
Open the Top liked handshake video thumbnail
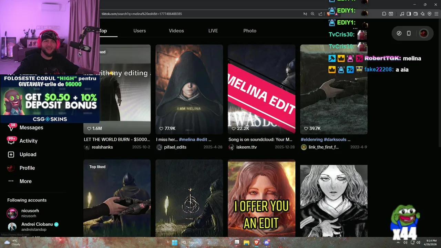pos(117,198)
